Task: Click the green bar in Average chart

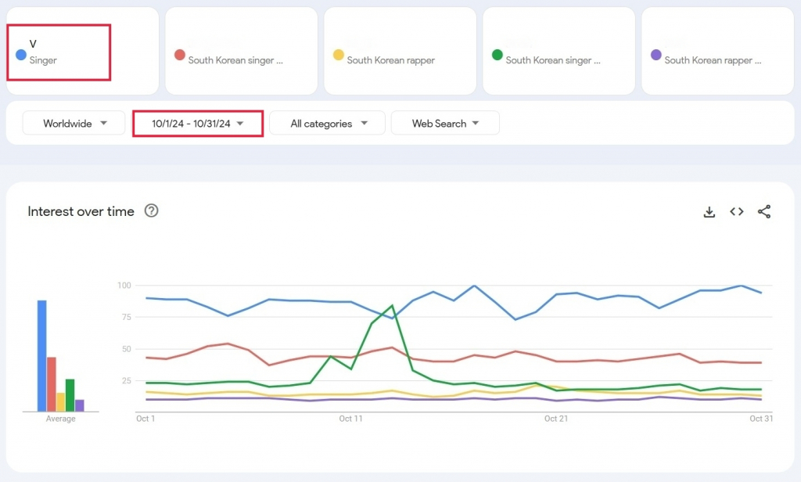Action: 70,395
